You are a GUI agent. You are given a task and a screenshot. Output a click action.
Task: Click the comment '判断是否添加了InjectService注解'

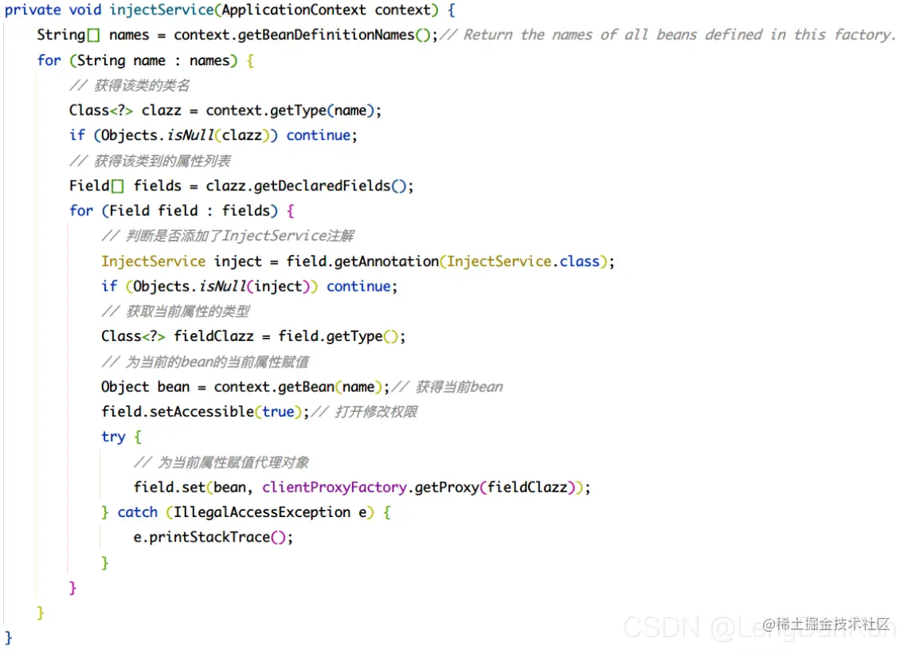click(x=228, y=236)
